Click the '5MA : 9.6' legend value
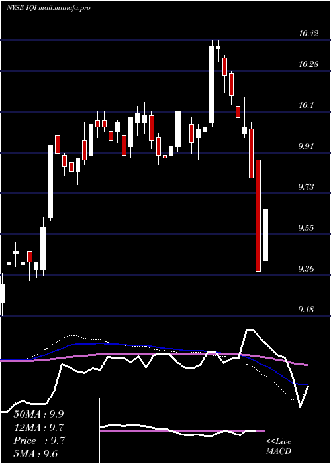The image size is (331, 464). (x=36, y=454)
